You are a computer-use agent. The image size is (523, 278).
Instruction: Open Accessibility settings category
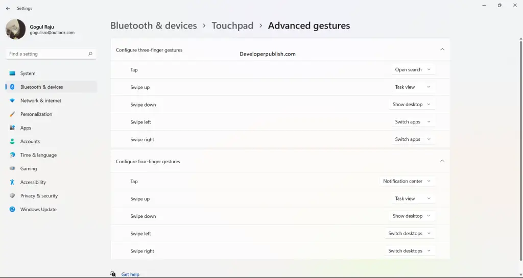(51, 182)
